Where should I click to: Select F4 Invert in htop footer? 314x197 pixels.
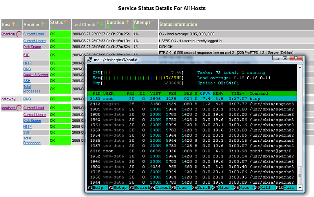pos(161,188)
